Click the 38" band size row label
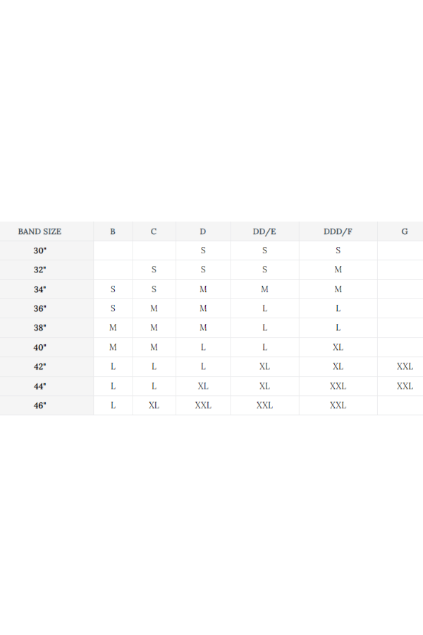The image size is (423, 635). (39, 328)
